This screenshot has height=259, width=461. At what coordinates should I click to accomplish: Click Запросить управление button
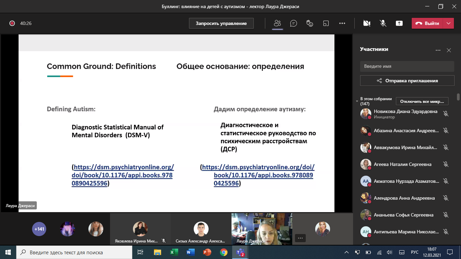(221, 23)
